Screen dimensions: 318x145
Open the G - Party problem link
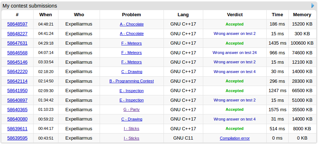[x=131, y=110]
